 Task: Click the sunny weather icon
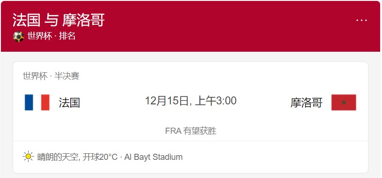(x=28, y=157)
